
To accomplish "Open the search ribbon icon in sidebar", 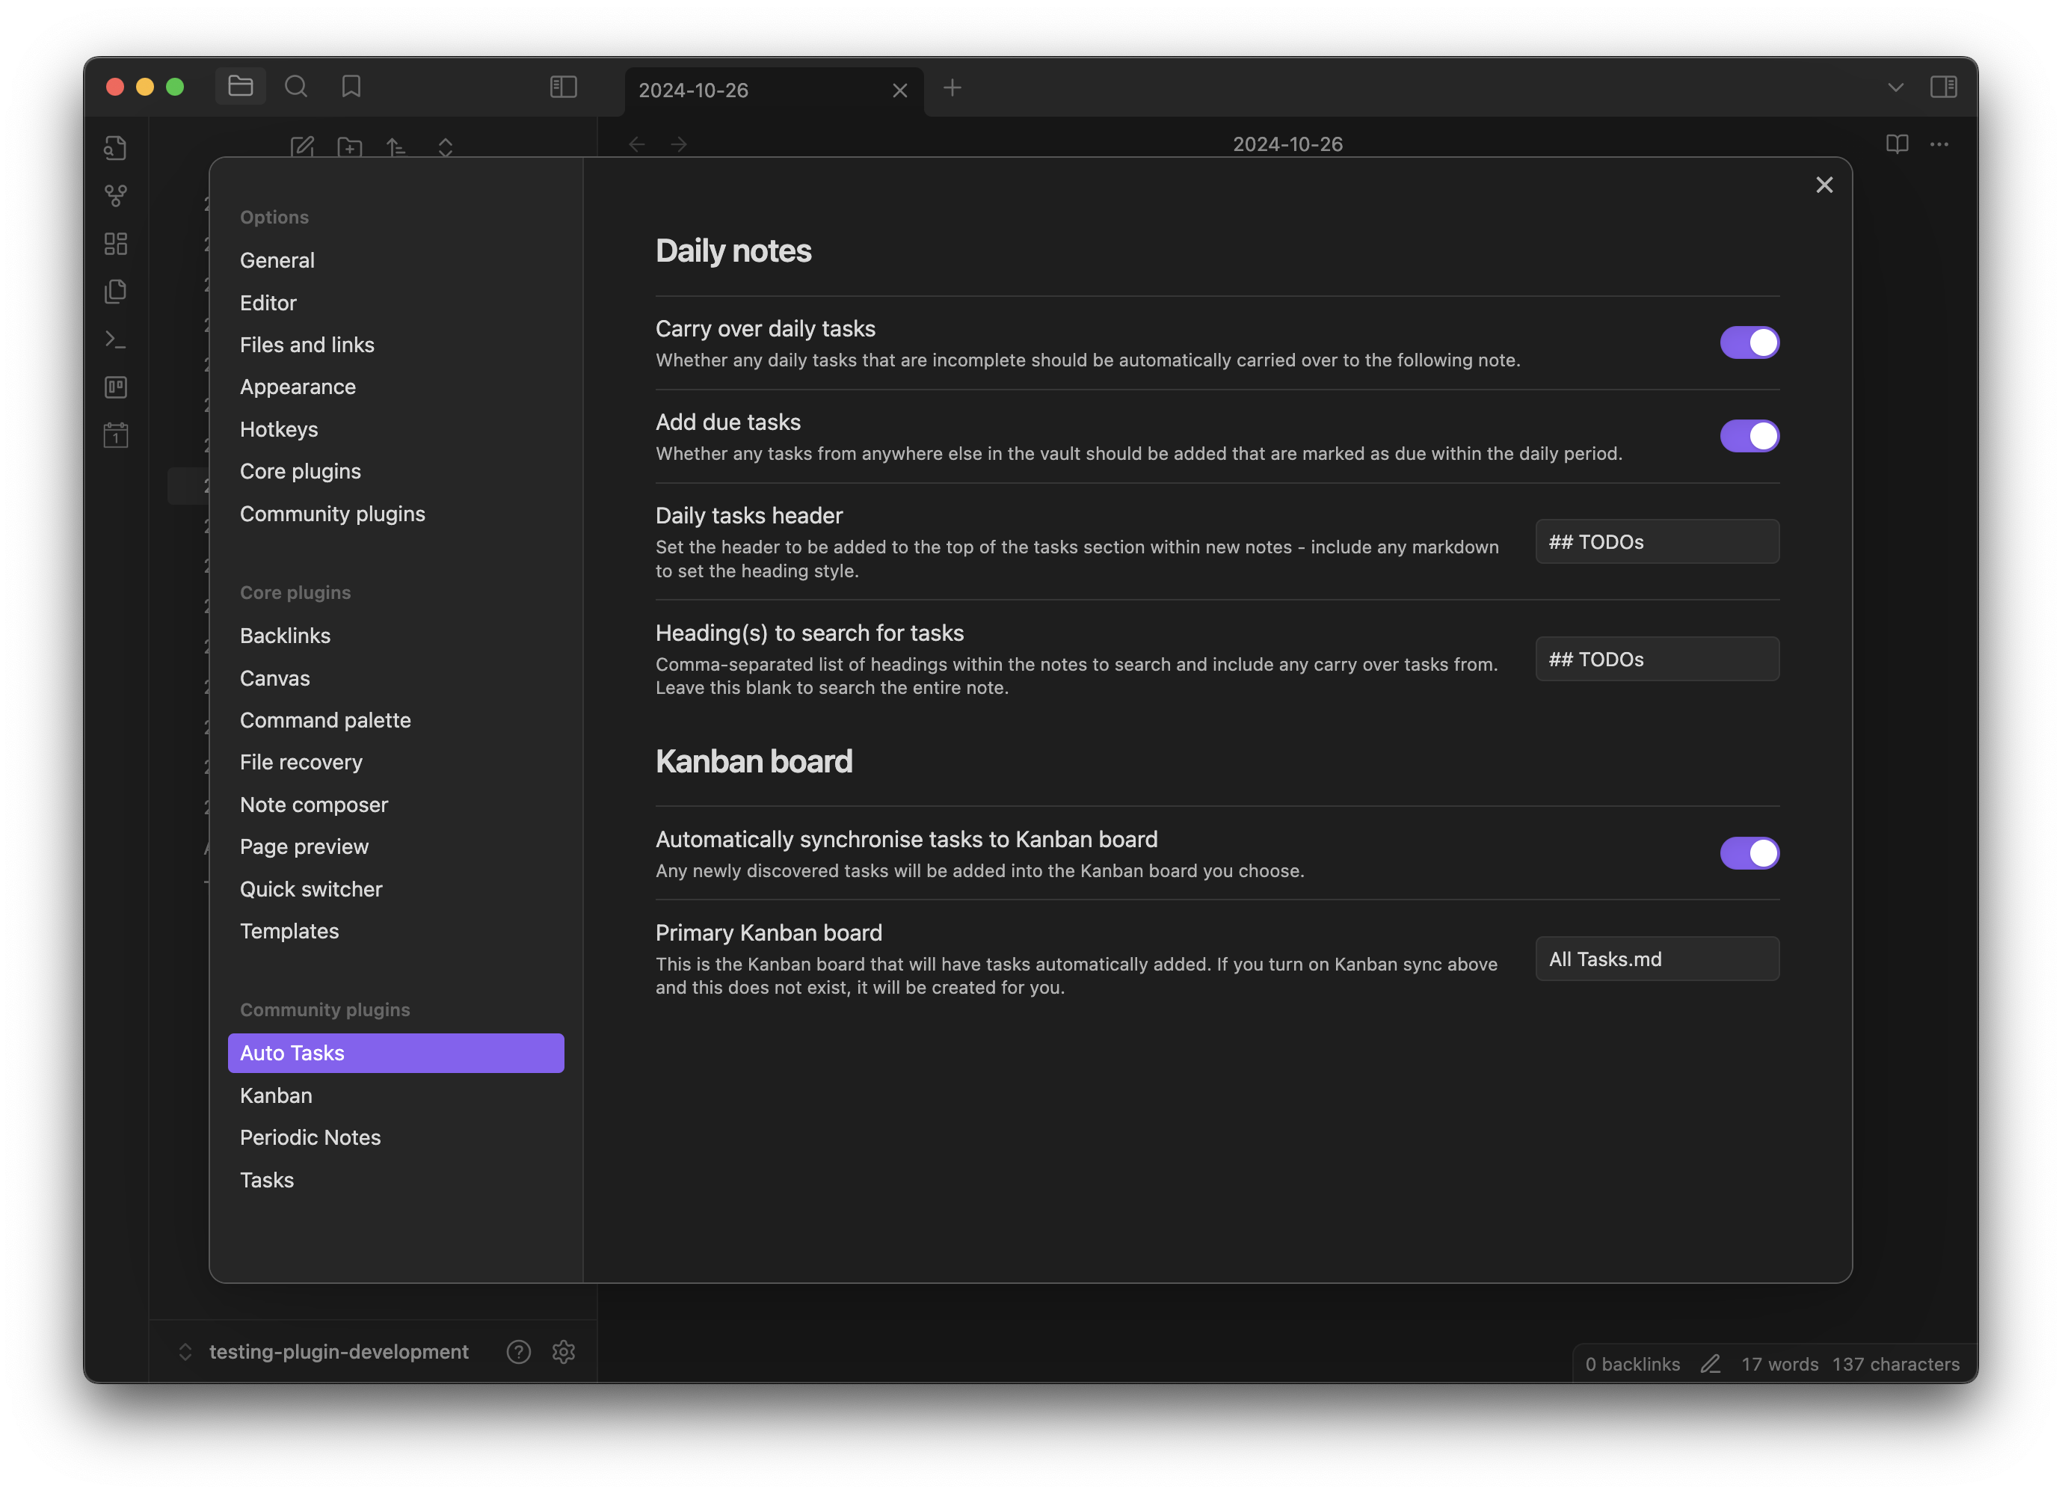I will 296,87.
